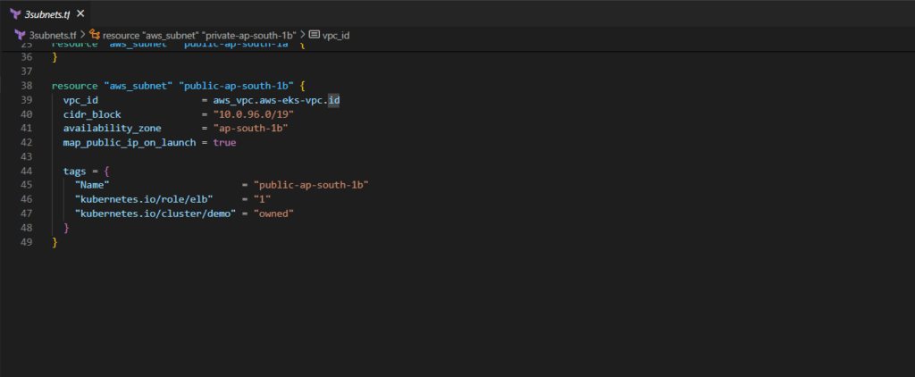Click the resource symbol icon in breadcrumb
The image size is (915, 377).
pyautogui.click(x=95, y=35)
